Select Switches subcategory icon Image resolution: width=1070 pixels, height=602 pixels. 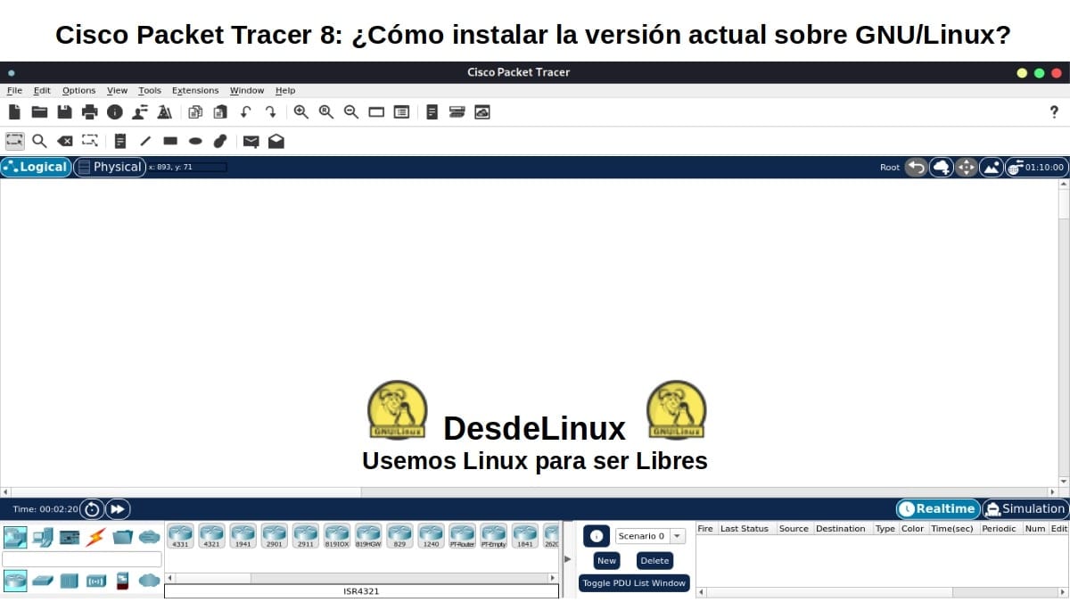[42, 581]
